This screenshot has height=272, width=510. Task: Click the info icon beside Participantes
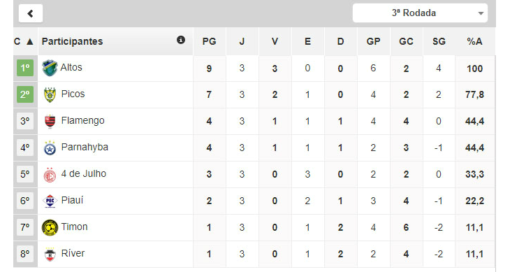point(181,40)
